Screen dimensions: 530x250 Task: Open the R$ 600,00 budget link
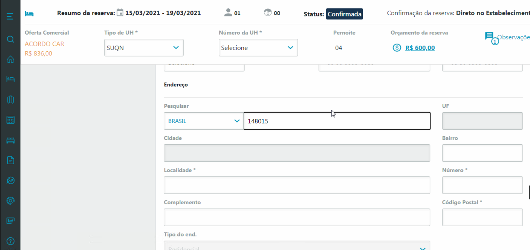(x=420, y=48)
